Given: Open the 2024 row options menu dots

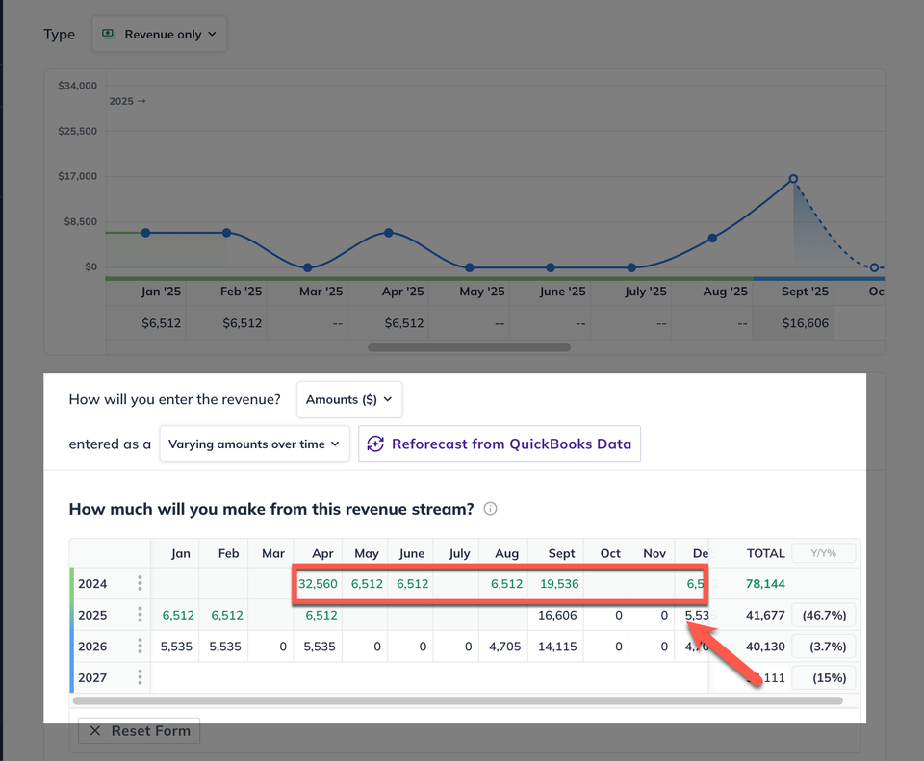Looking at the screenshot, I should tap(140, 583).
